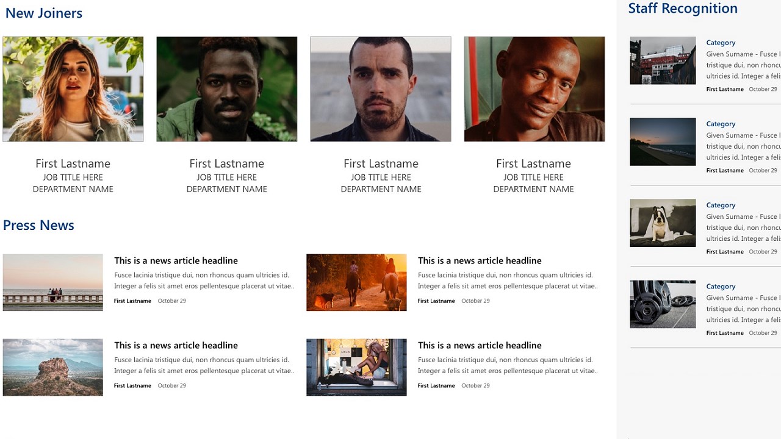Open the dumbbell weights staff recognition image
Screen dimensions: 781x439
pos(663,304)
